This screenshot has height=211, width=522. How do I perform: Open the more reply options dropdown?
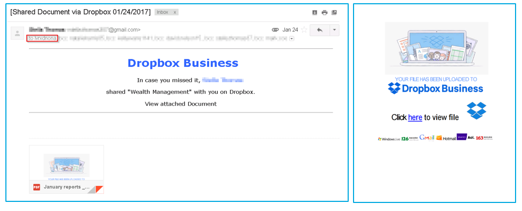pos(334,30)
